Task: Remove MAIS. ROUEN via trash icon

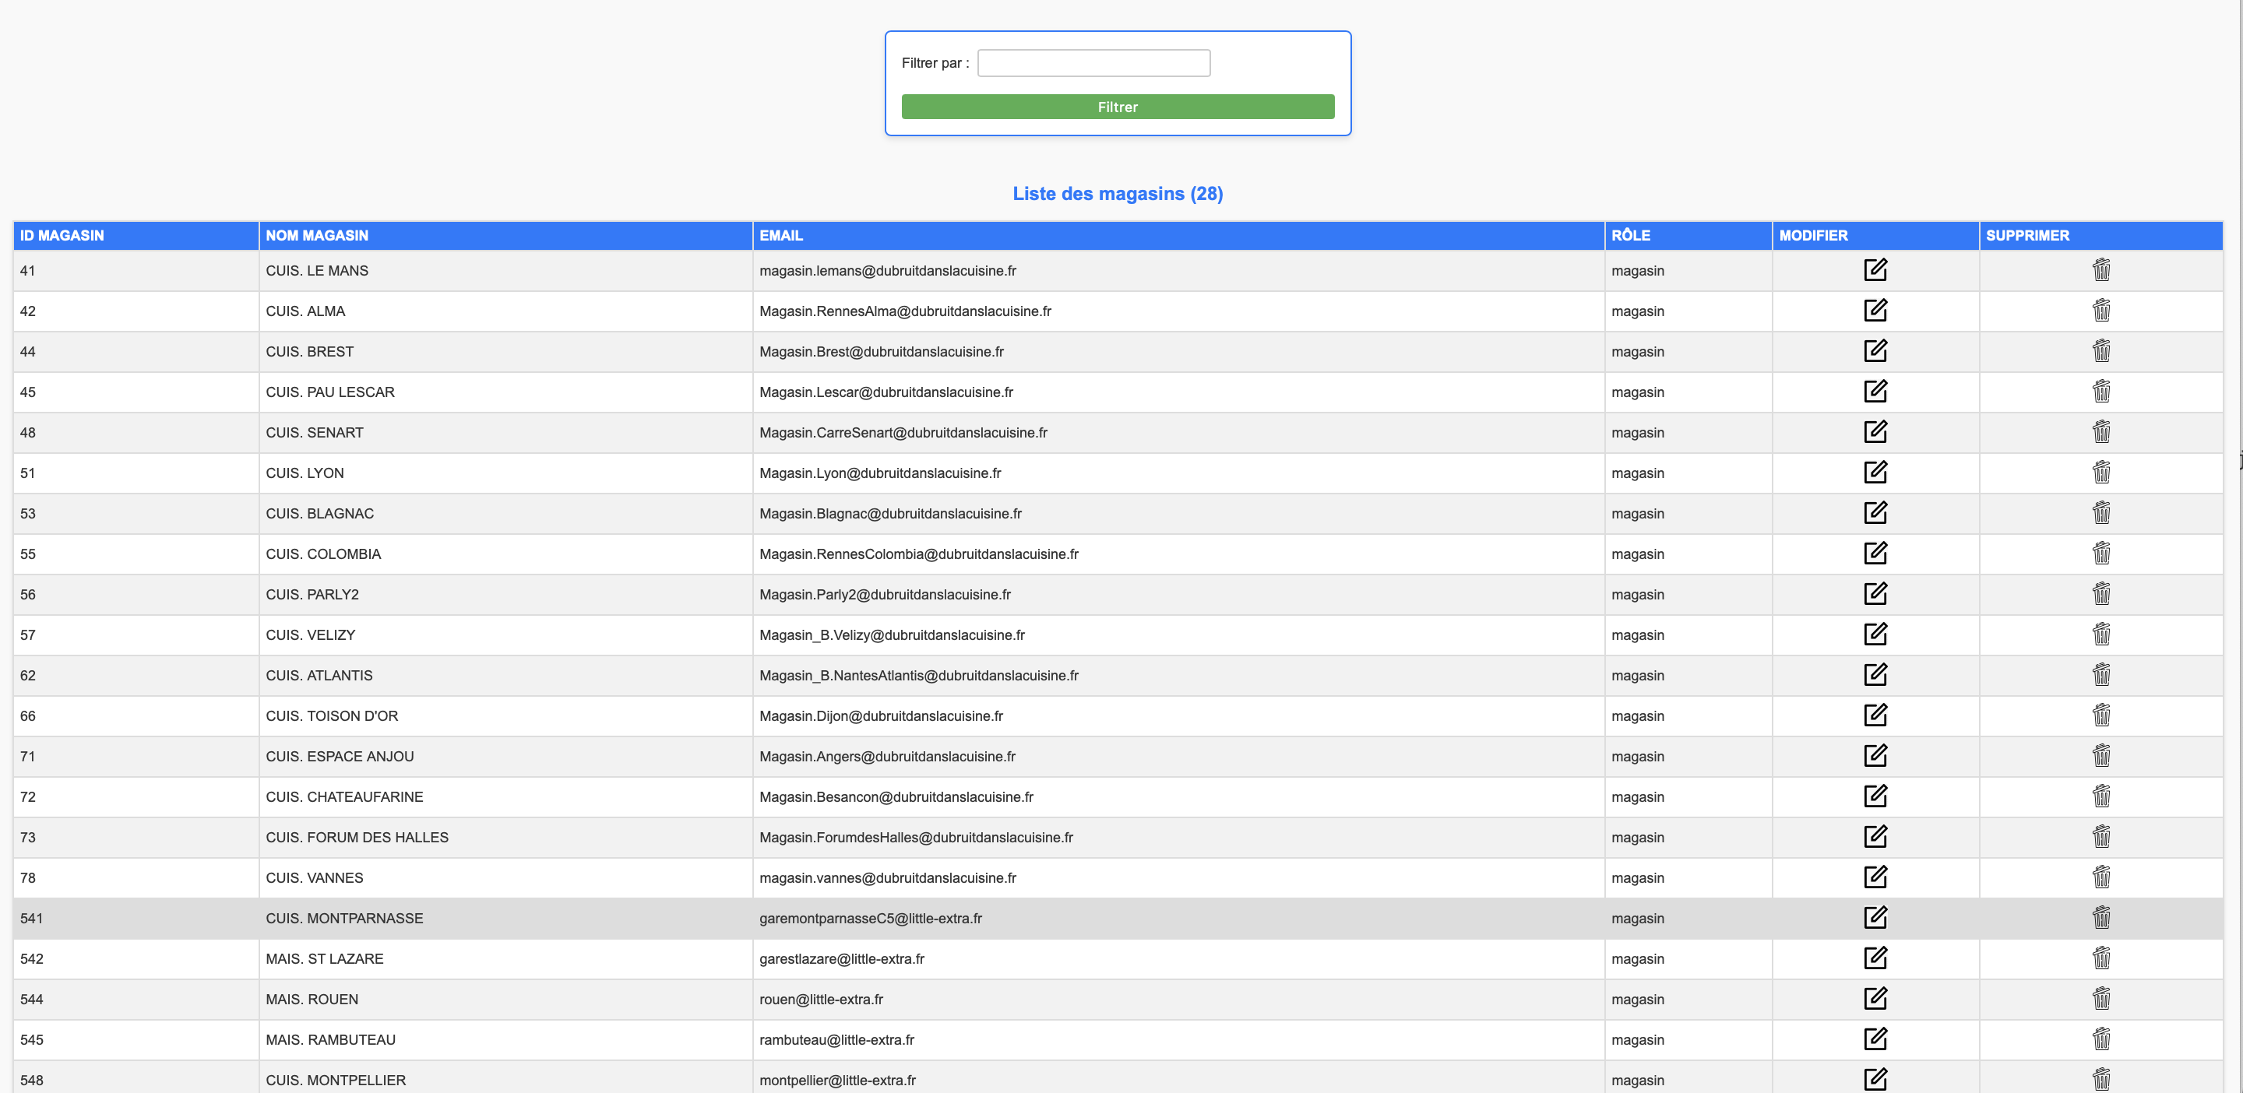Action: click(2101, 998)
